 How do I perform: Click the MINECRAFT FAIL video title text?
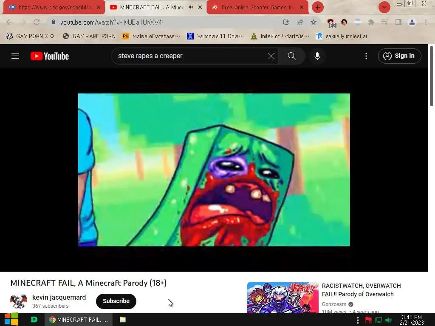click(x=88, y=283)
